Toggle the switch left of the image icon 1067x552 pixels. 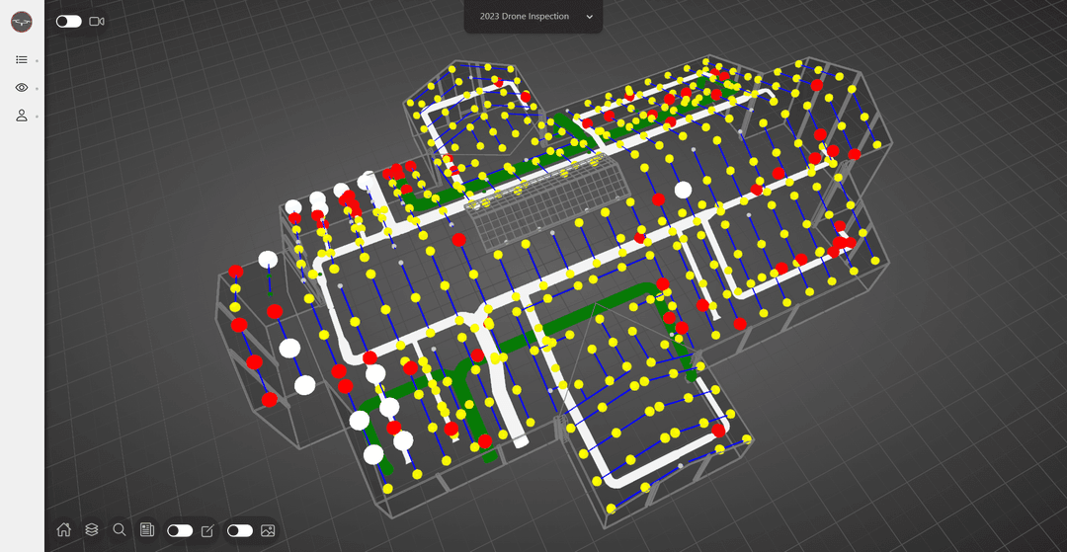point(240,530)
